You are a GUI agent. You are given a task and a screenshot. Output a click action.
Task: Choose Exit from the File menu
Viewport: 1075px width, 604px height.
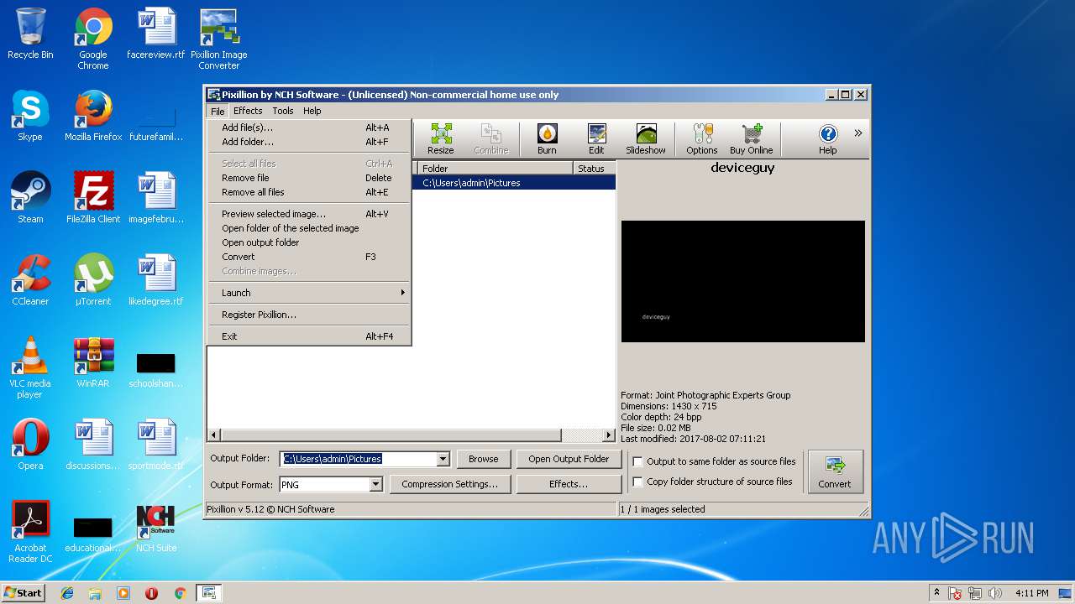click(x=308, y=336)
